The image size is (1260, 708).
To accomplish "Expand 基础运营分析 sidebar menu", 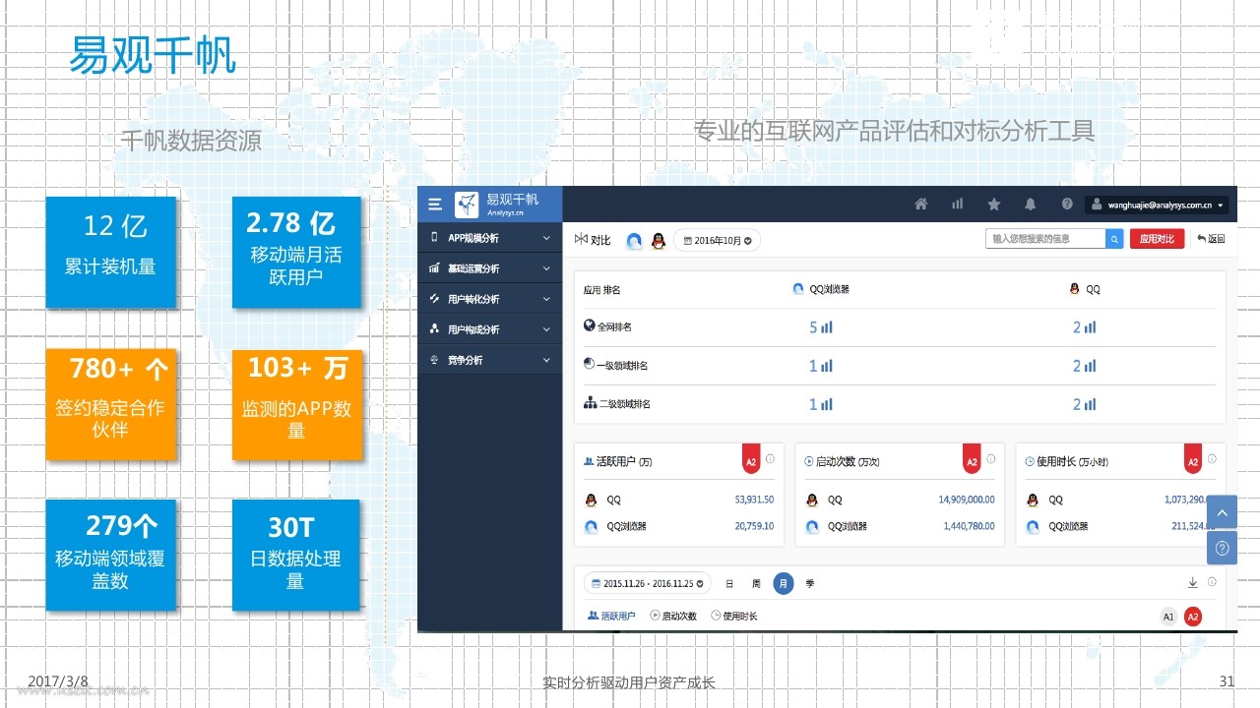I will click(490, 268).
